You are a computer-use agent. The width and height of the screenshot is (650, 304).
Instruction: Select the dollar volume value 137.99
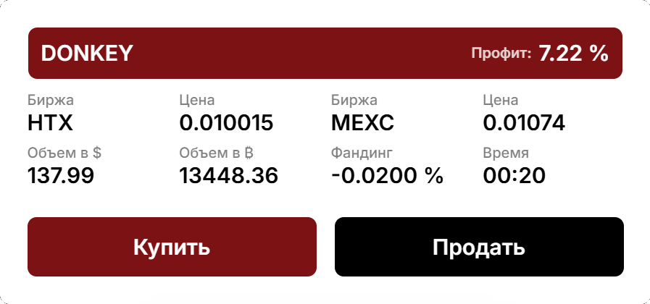click(61, 175)
